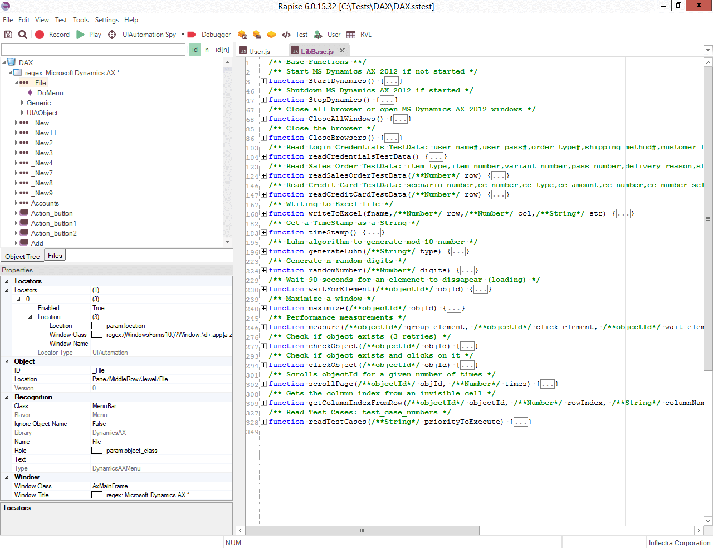Collapse the Recognition property group
Viewport: 713px width, 548px height.
coord(7,397)
